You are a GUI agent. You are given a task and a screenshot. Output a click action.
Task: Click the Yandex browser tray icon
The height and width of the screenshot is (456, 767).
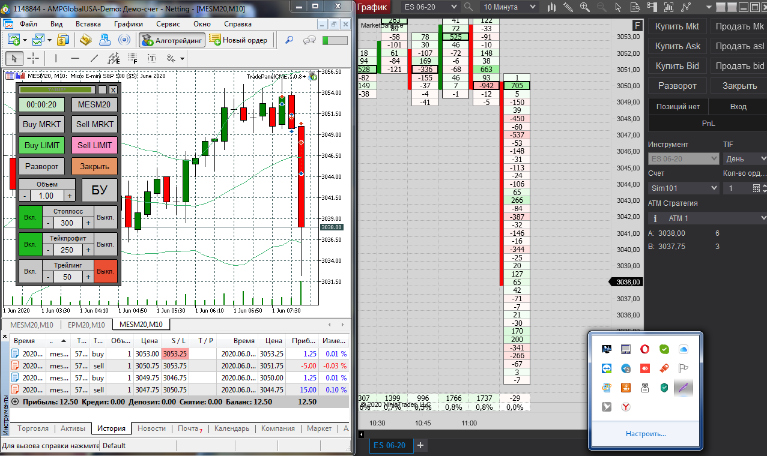625,406
